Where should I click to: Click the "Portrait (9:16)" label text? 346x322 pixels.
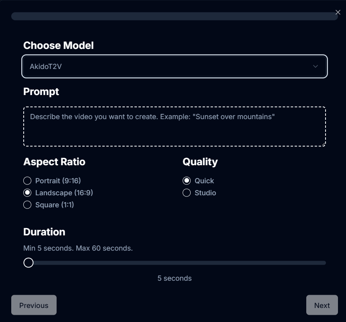pyautogui.click(x=58, y=181)
